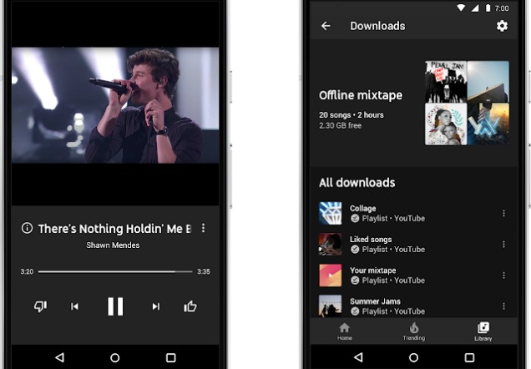Image resolution: width=531 pixels, height=369 pixels.
Task: Tap the 20 songs • 2 hours text
Action: [x=351, y=115]
